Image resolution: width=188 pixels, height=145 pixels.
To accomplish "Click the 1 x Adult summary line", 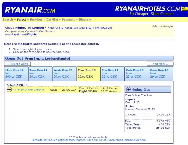I will (148, 114).
